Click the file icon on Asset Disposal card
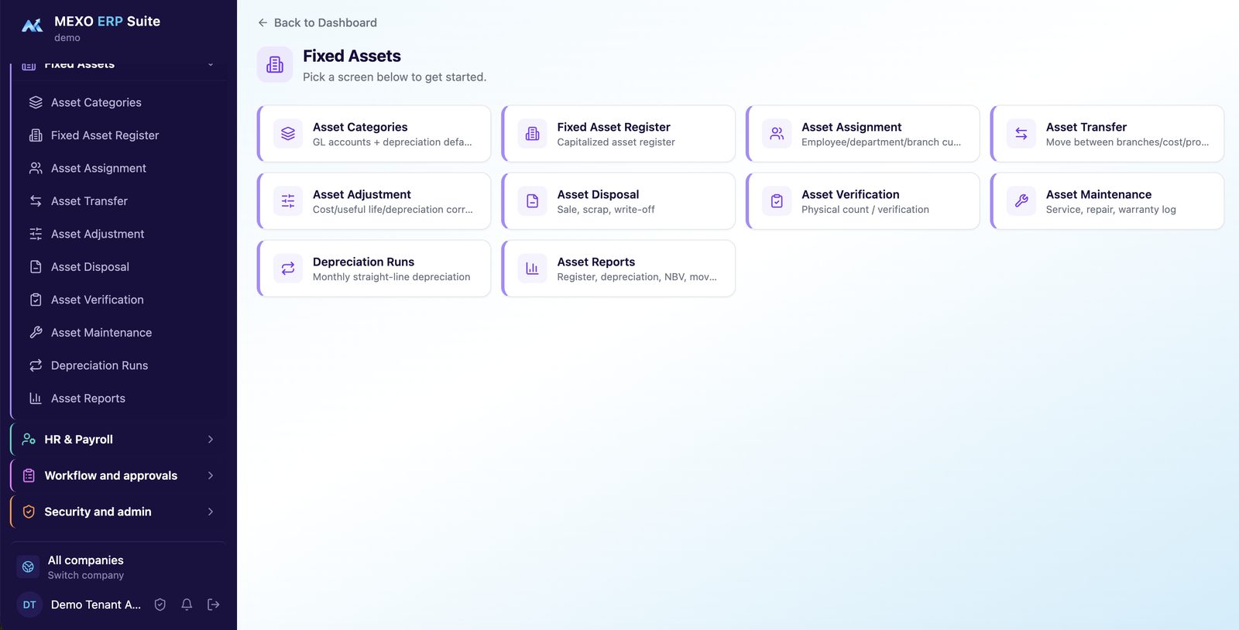1239x630 pixels. [x=533, y=201]
